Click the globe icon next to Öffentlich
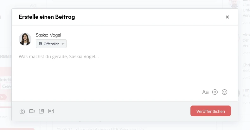250x130 pixels. tap(41, 44)
